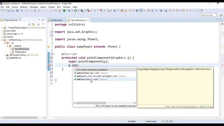Switch to the Solitaire.java editor tab
224x126 pixels.
point(57,20)
